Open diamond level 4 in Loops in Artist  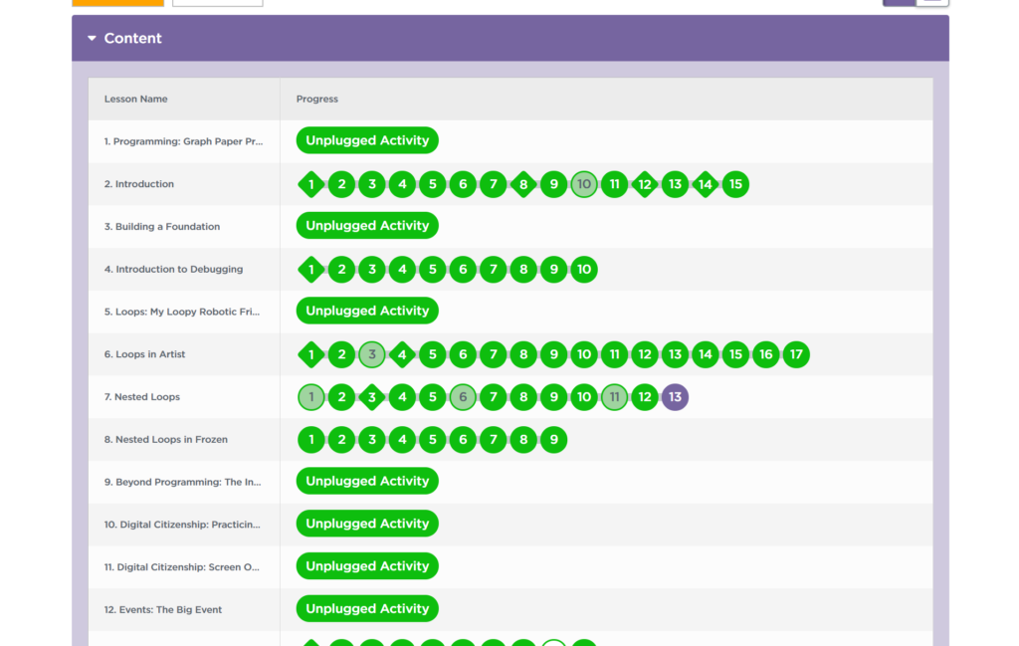click(x=402, y=354)
